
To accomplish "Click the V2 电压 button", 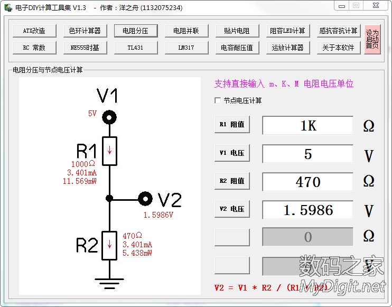I will (x=232, y=209).
